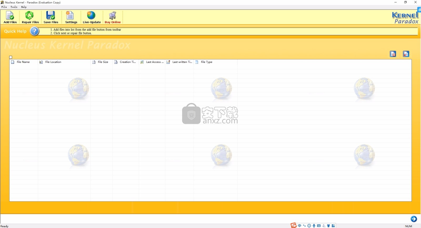Click the IME punctuation toggle icon

pyautogui.click(x=304, y=226)
